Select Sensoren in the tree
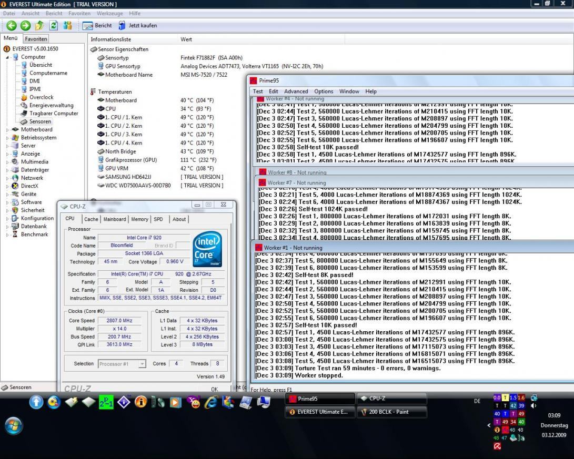Image resolution: width=574 pixels, height=459 pixels. tap(40, 121)
